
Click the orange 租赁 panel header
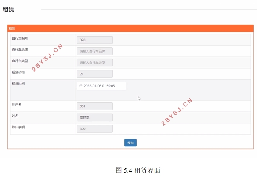click(x=130, y=28)
